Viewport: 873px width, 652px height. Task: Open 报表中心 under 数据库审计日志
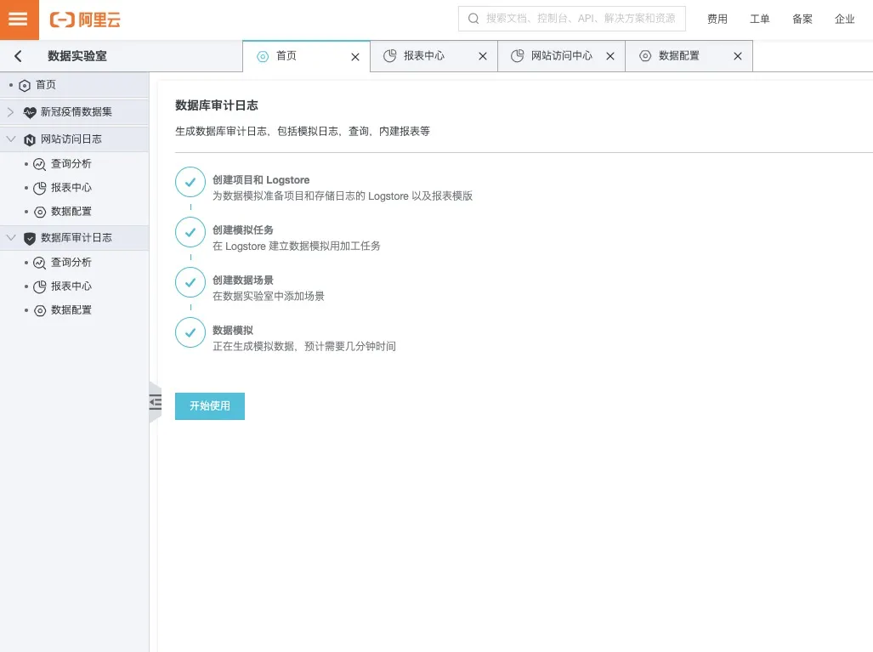[x=71, y=286]
